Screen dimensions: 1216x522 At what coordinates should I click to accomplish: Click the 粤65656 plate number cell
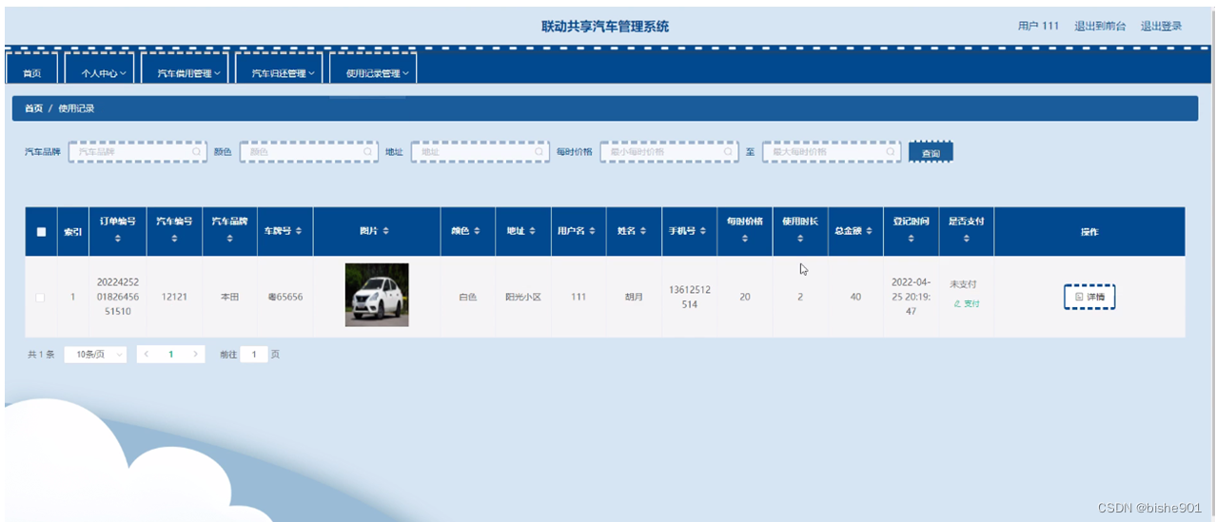click(285, 298)
